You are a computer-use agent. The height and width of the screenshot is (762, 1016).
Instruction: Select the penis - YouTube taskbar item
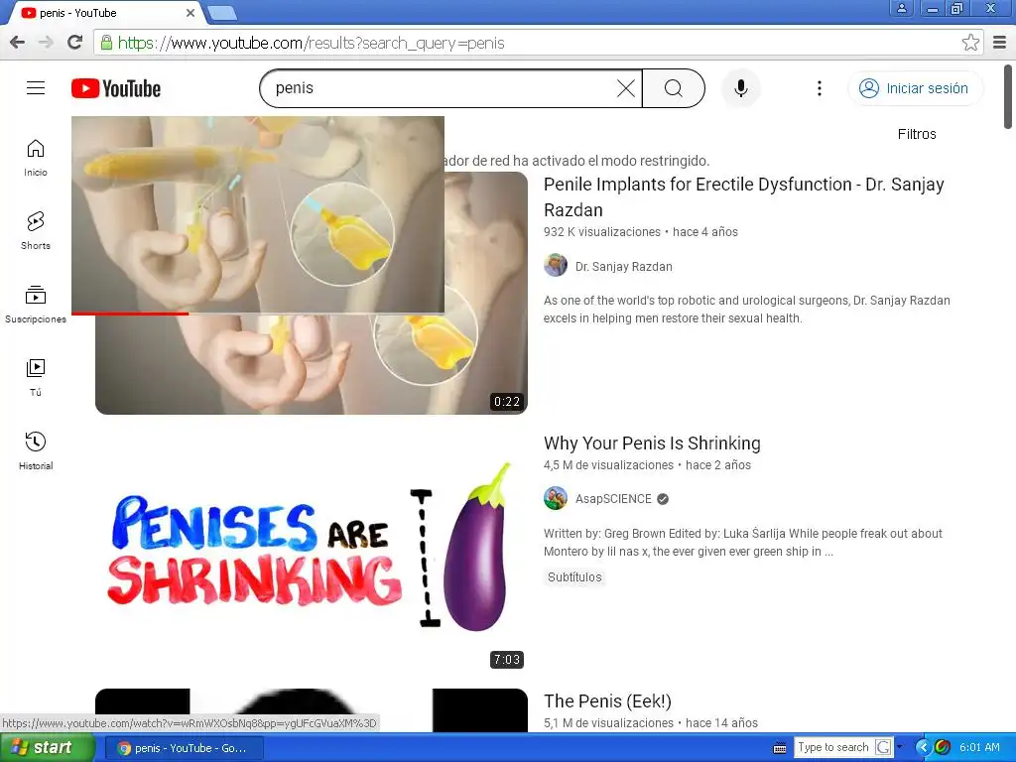(x=184, y=748)
